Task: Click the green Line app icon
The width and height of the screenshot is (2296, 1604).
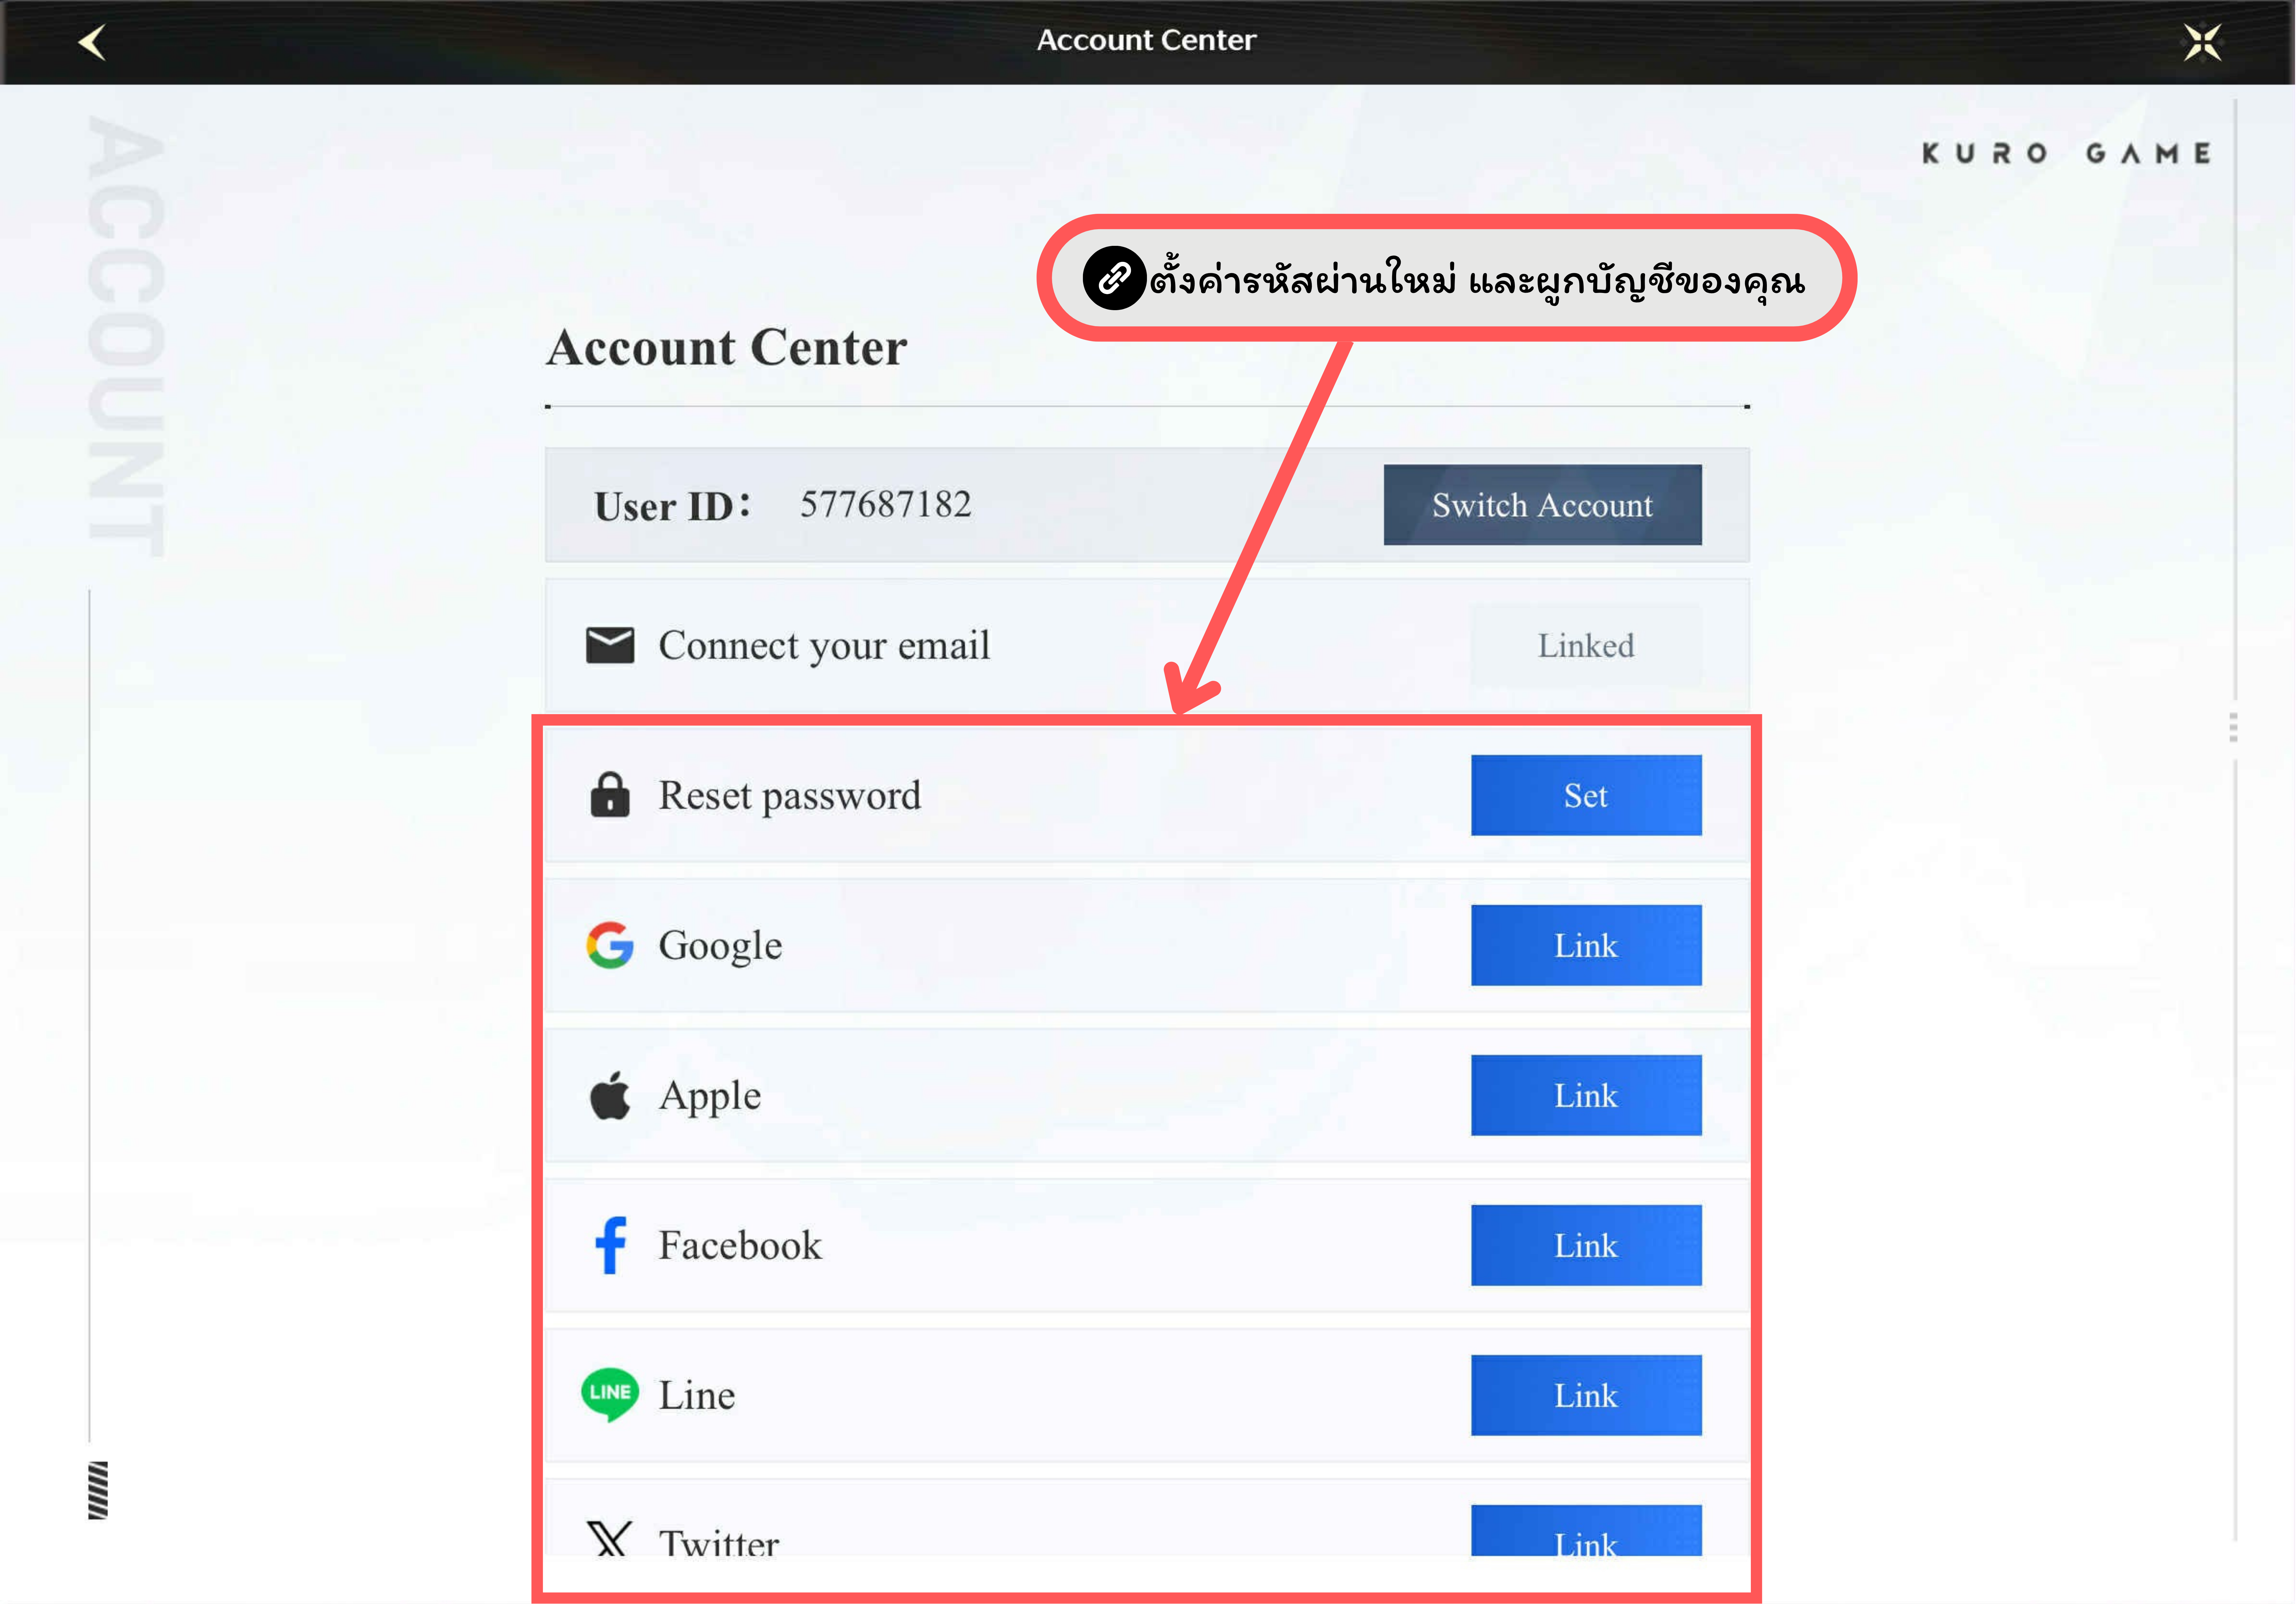Action: click(610, 1394)
